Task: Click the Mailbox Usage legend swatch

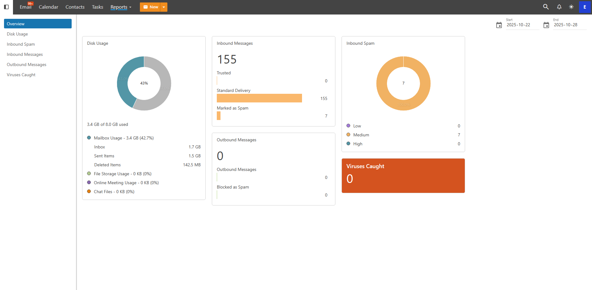Action: (89, 138)
